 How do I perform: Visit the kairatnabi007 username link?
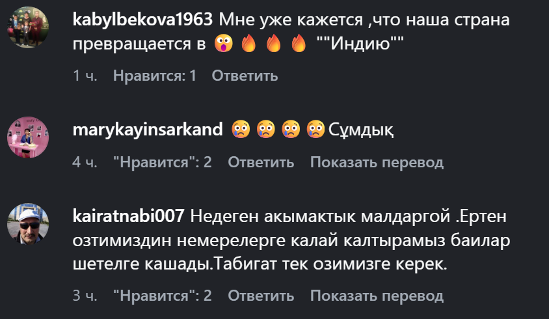(128, 216)
